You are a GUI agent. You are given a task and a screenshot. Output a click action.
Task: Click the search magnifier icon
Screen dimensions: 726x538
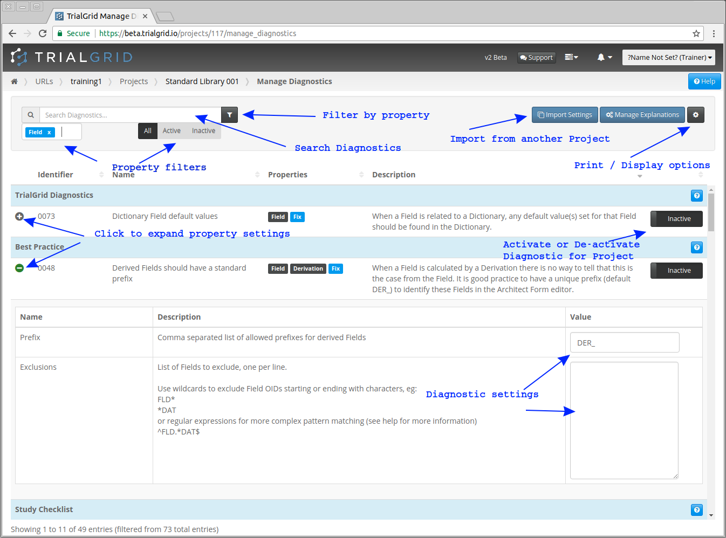click(31, 115)
